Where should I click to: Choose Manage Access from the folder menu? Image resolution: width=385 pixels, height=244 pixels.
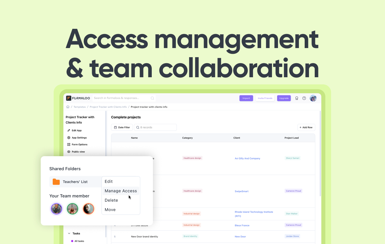[x=121, y=191]
